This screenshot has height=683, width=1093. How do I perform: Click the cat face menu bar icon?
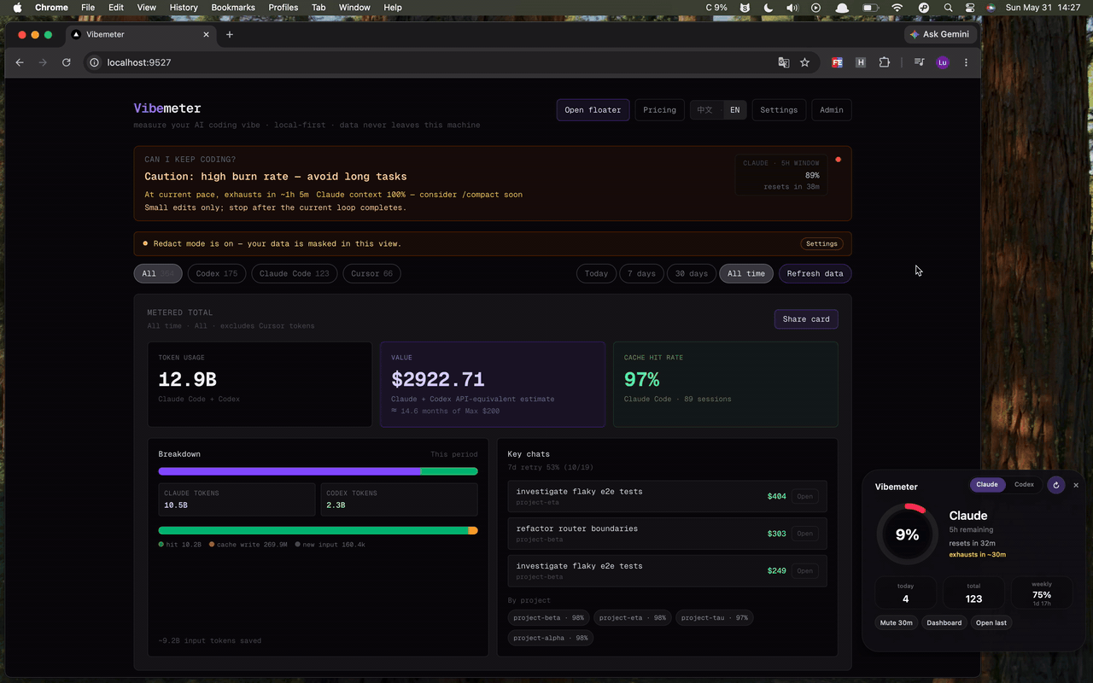745,8
